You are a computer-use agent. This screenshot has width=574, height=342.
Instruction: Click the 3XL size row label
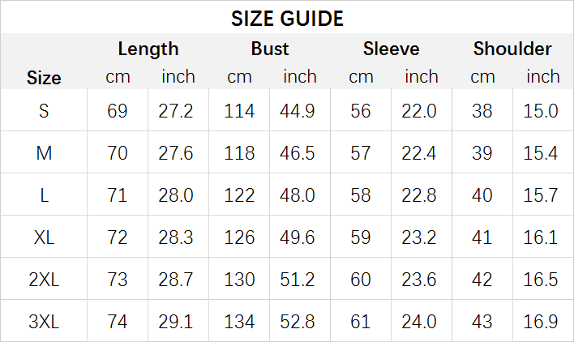pos(44,322)
